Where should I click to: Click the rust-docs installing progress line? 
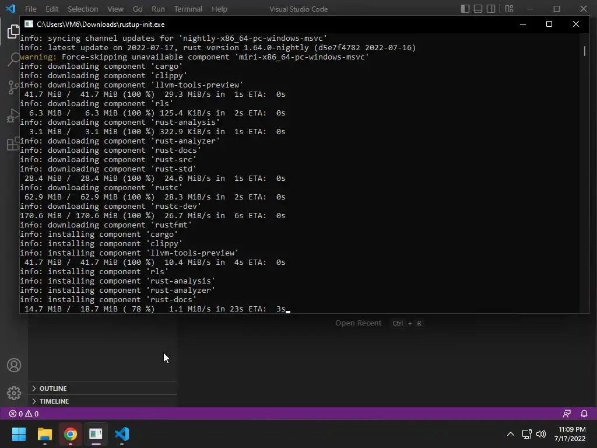pyautogui.click(x=154, y=309)
